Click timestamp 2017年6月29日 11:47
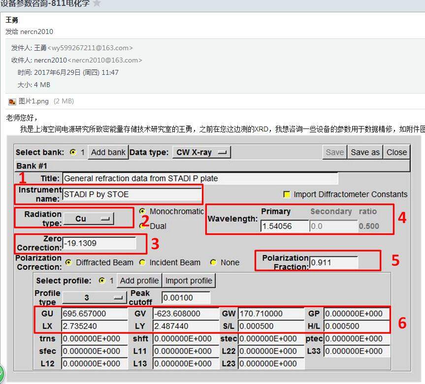Viewport: 425px width, 384px height. [76, 72]
